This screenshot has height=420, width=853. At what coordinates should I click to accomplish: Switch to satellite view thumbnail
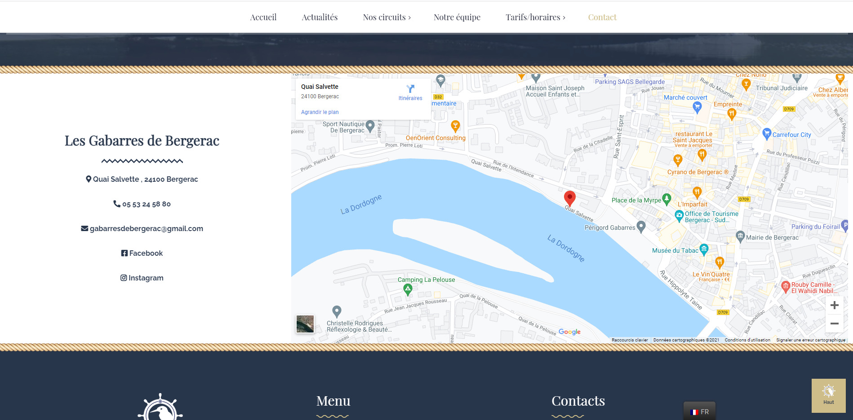coord(305,324)
